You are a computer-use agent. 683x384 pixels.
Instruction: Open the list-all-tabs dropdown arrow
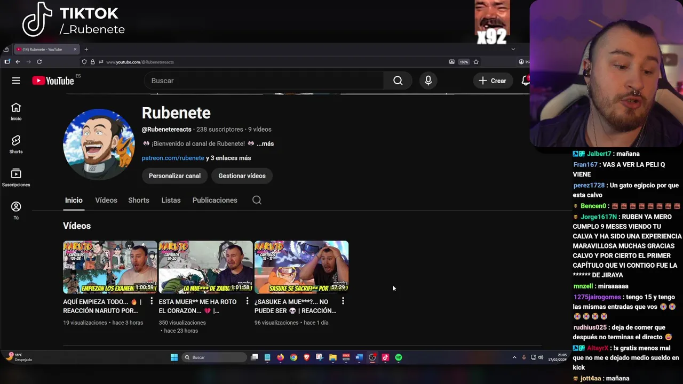pyautogui.click(x=513, y=50)
